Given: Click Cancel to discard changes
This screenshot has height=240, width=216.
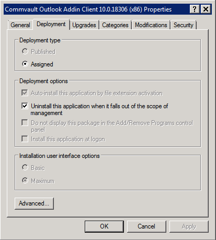Looking at the screenshot, I should 146,226.
